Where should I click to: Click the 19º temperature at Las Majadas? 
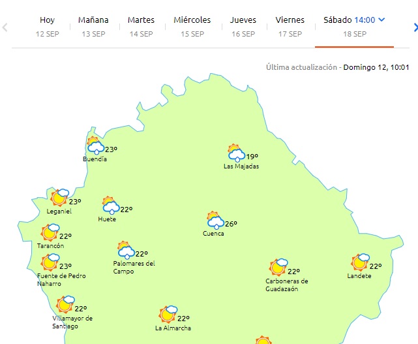252,157
